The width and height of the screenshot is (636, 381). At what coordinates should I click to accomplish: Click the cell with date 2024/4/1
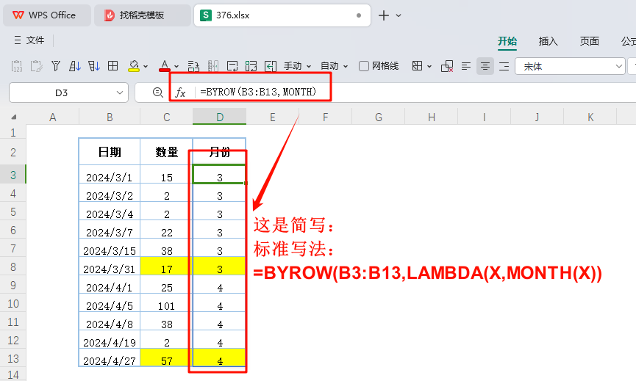click(x=110, y=285)
